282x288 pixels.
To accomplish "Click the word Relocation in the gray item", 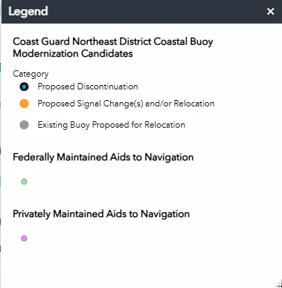I will (x=165, y=125).
